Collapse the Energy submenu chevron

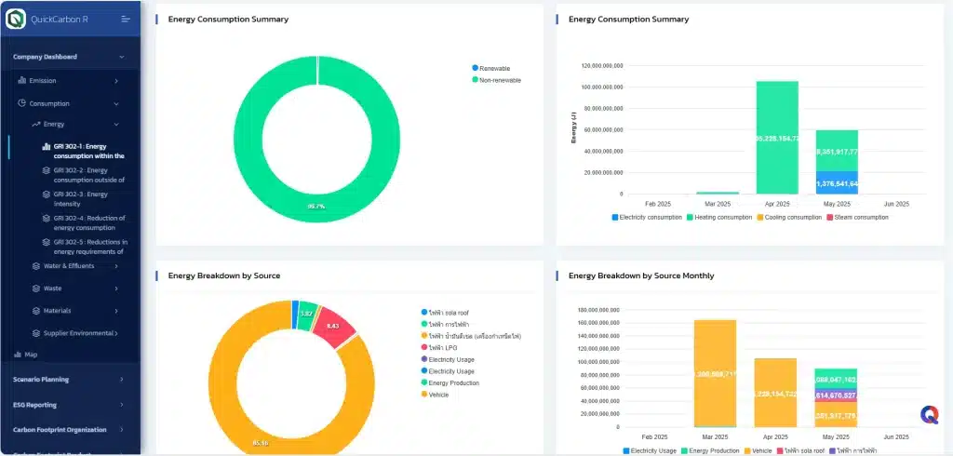(116, 124)
